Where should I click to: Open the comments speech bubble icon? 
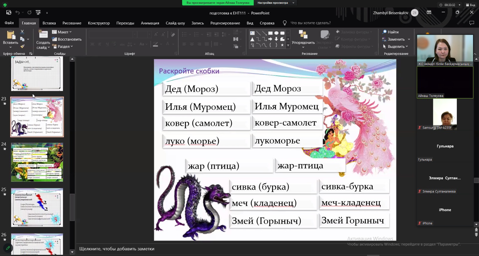click(x=472, y=23)
